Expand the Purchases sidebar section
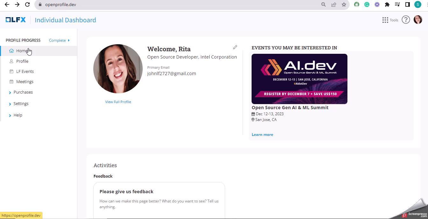Screen dimensions: 428x219 [23, 92]
